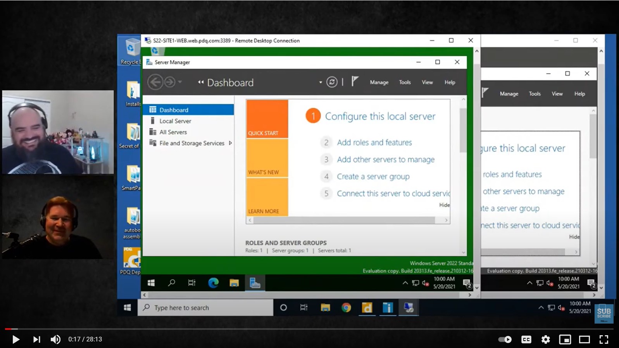619x348 pixels.
Task: Click the volume icon in the front session's tray
Action: (x=425, y=283)
